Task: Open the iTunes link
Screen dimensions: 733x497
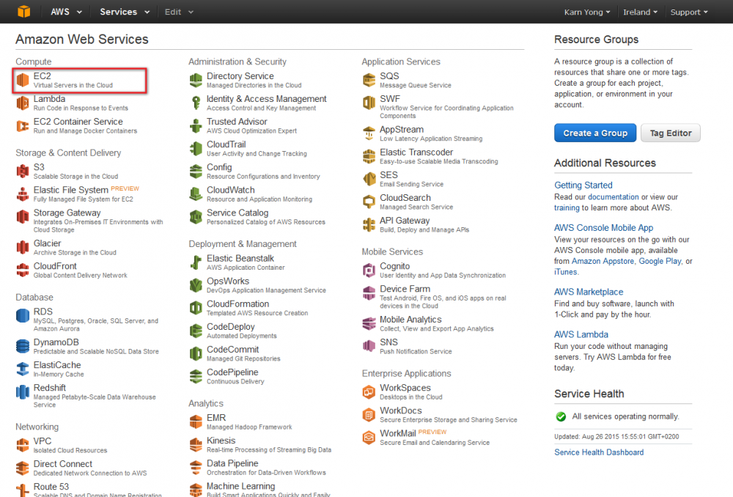Action: (566, 272)
